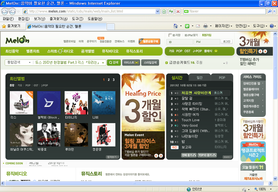Click 멜론플레이어 in 서비스 가이드

coord(251,89)
